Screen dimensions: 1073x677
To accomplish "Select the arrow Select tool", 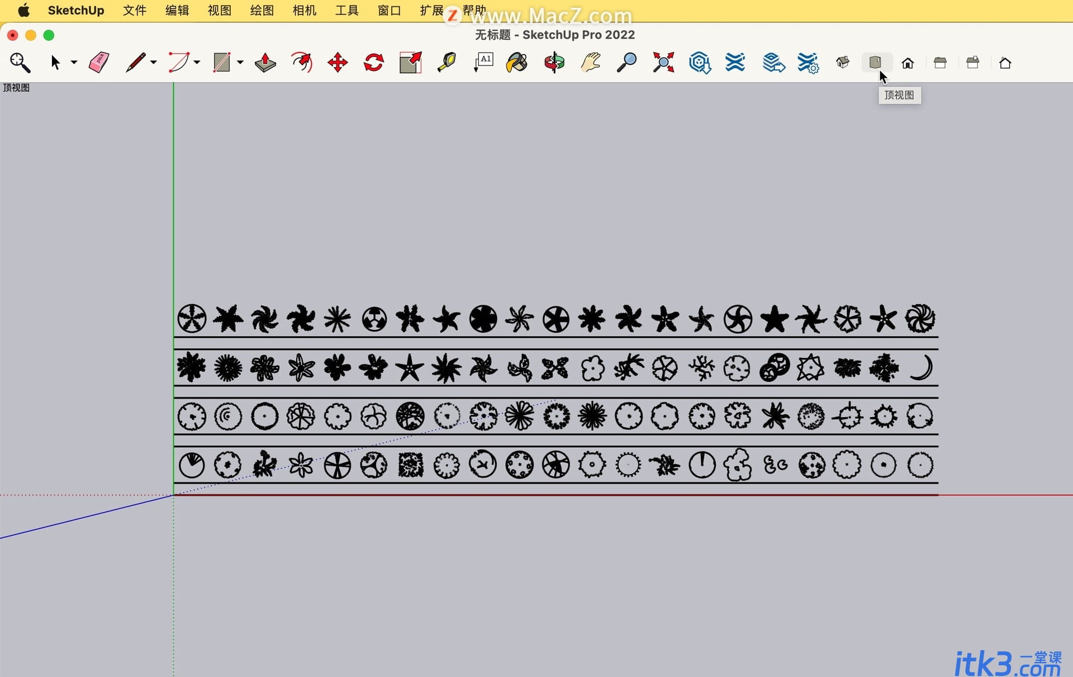I will coord(55,63).
